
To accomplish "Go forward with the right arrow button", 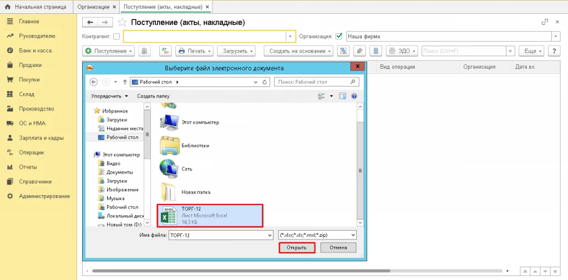I will 105,23.
